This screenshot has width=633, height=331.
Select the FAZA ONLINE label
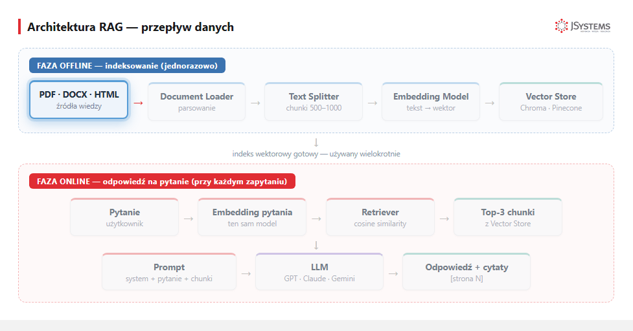pos(162,181)
